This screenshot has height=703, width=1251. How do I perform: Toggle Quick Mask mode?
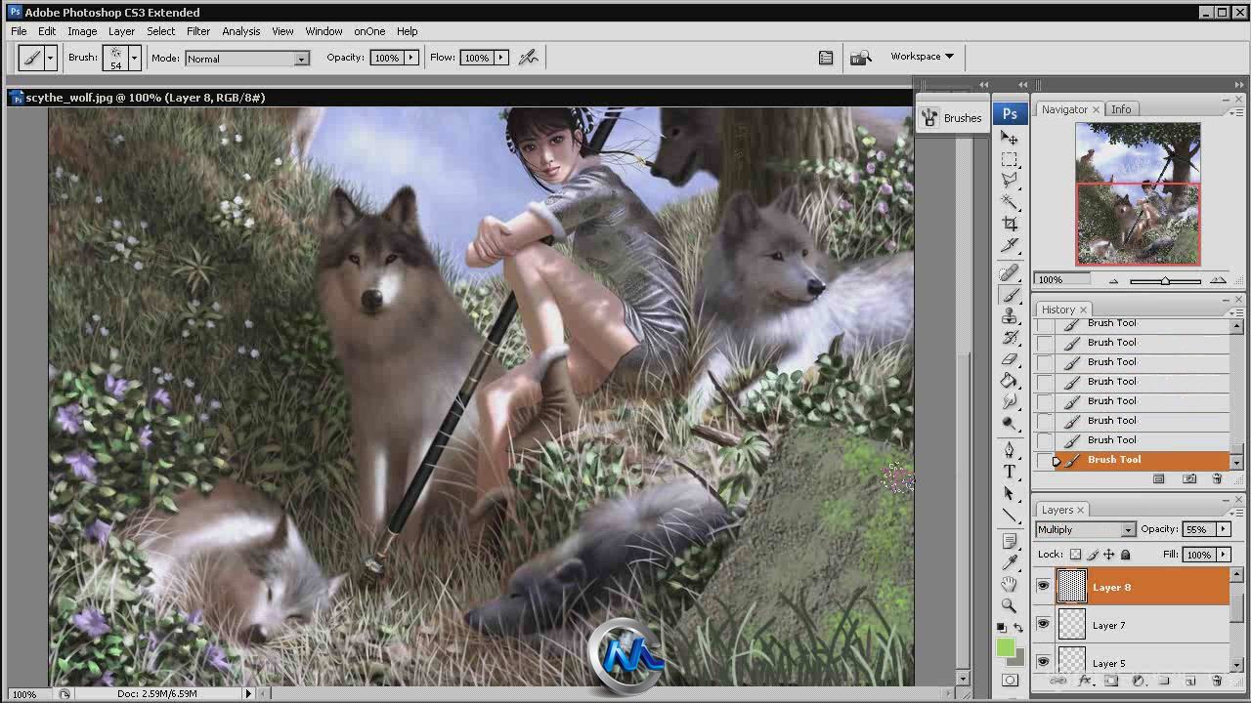pos(1010,681)
